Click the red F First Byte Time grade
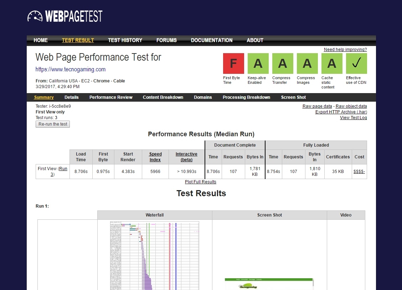This screenshot has height=290, width=402. tap(233, 63)
